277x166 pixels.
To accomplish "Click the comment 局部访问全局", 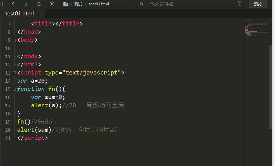I will click(x=105, y=105).
